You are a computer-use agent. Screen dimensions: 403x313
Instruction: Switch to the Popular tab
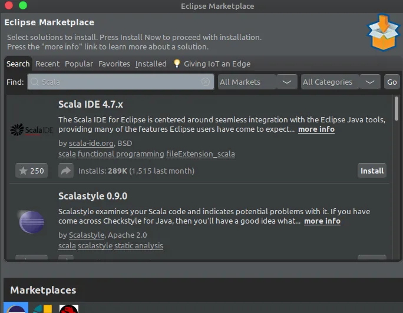[79, 64]
